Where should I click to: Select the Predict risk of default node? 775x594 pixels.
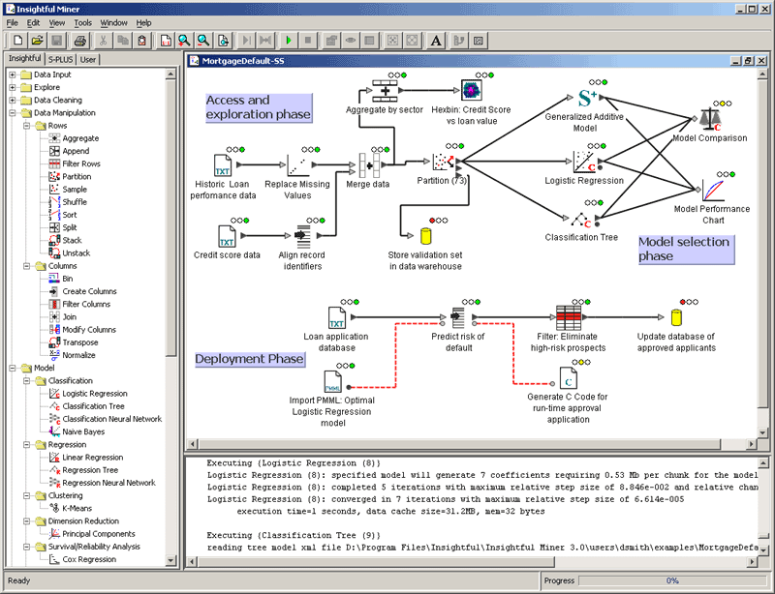(x=457, y=317)
